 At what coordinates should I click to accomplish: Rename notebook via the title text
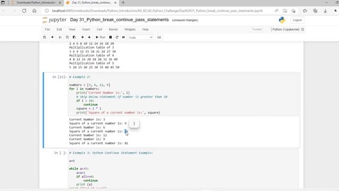pos(119,20)
